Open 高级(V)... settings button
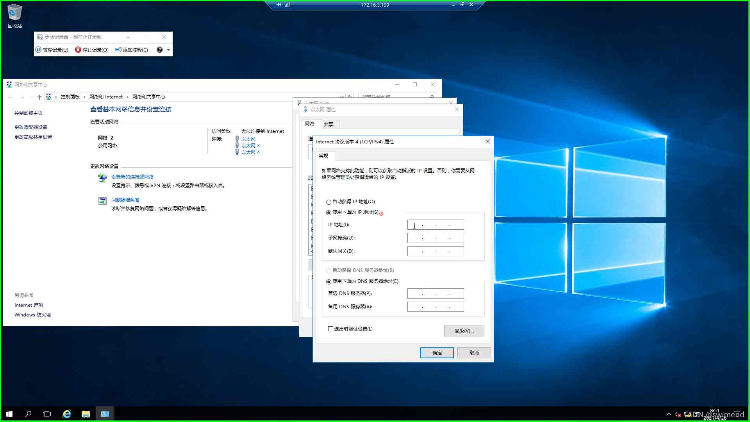Screen dimensions: 750x422 click(x=464, y=331)
